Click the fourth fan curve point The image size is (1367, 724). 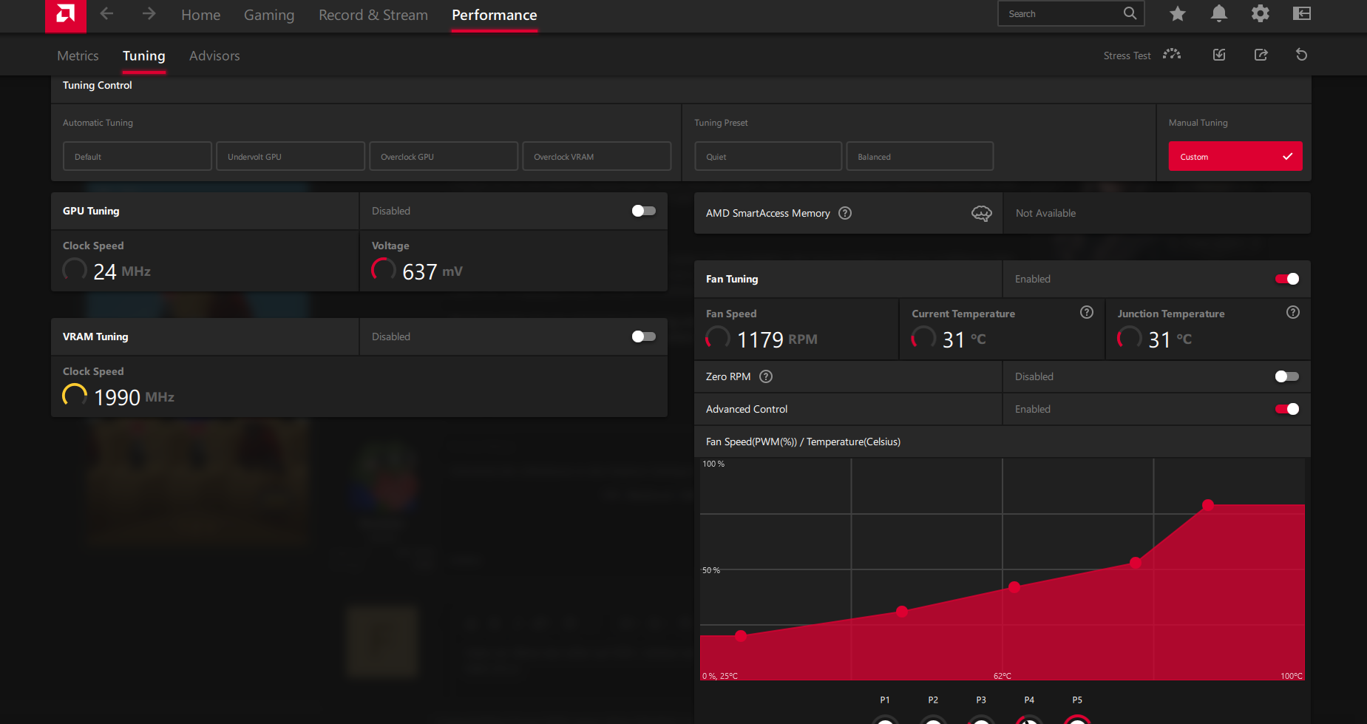click(1136, 563)
